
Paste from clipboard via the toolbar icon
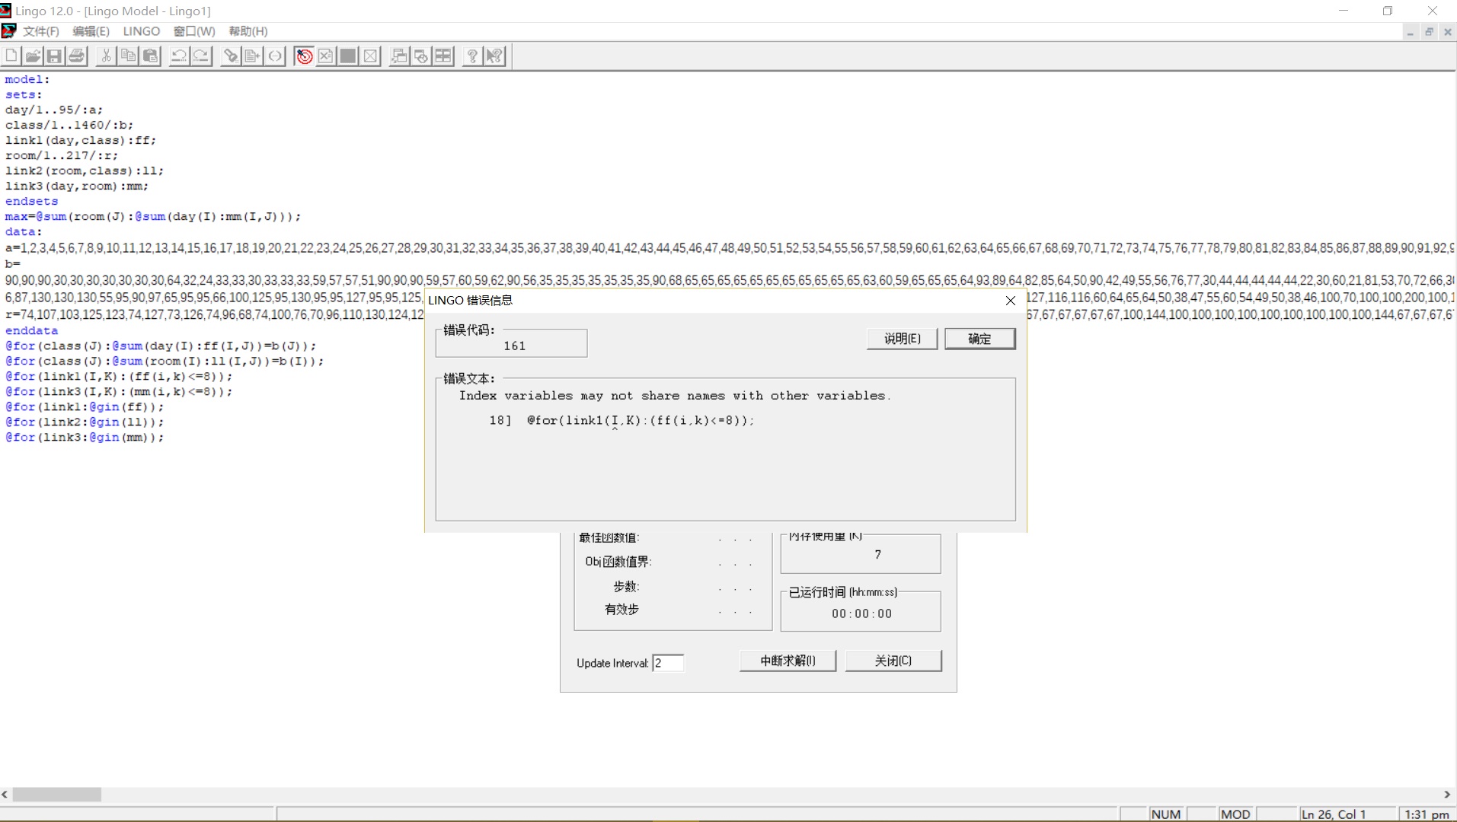pyautogui.click(x=150, y=56)
